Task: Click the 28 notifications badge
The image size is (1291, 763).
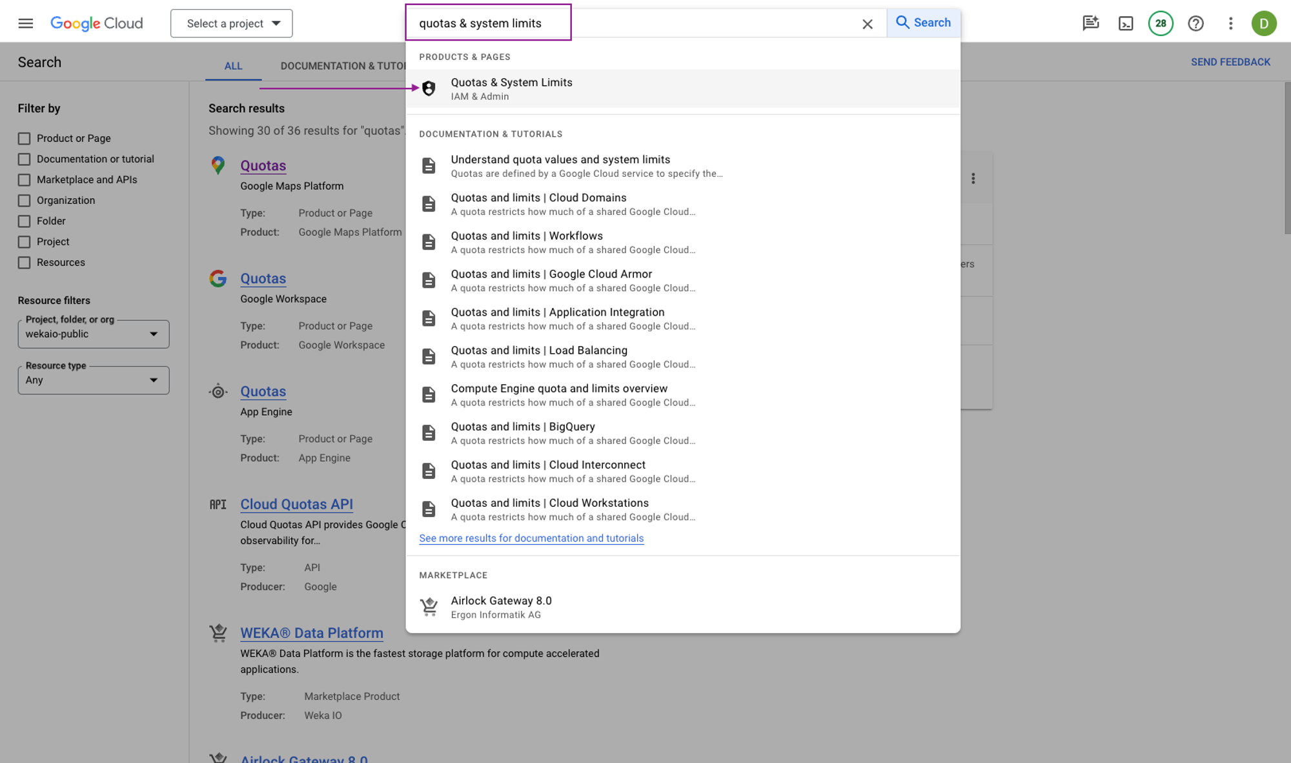Action: pyautogui.click(x=1160, y=24)
